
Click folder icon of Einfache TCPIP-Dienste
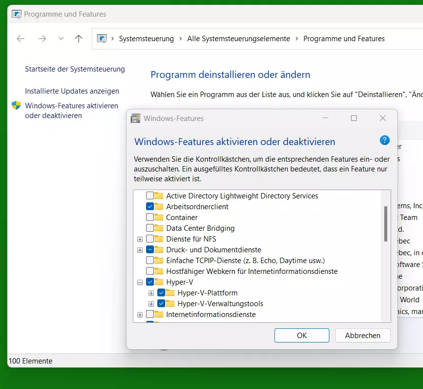159,260
